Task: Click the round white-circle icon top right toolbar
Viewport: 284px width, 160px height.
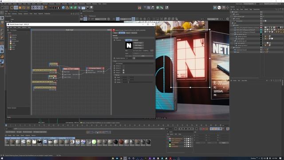Action: point(219,8)
